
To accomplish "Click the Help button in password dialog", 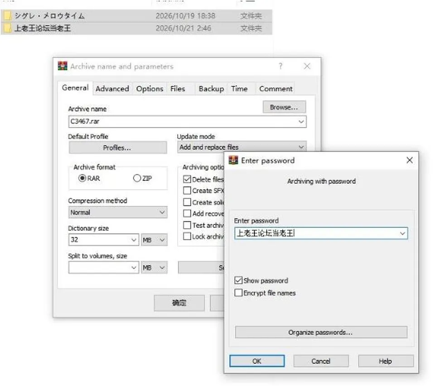I will point(386,361).
